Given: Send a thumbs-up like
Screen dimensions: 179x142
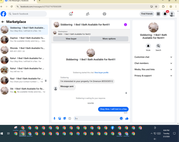Looking at the screenshot, I should (127, 118).
